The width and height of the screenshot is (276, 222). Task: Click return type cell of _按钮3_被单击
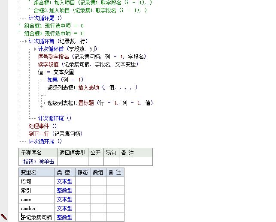click(73, 162)
